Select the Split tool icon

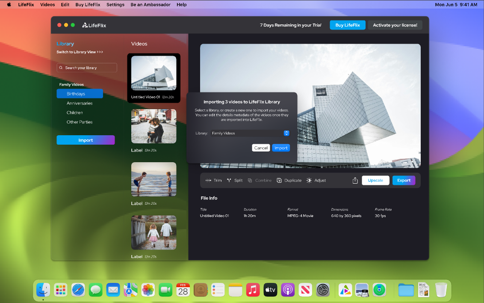click(x=229, y=180)
